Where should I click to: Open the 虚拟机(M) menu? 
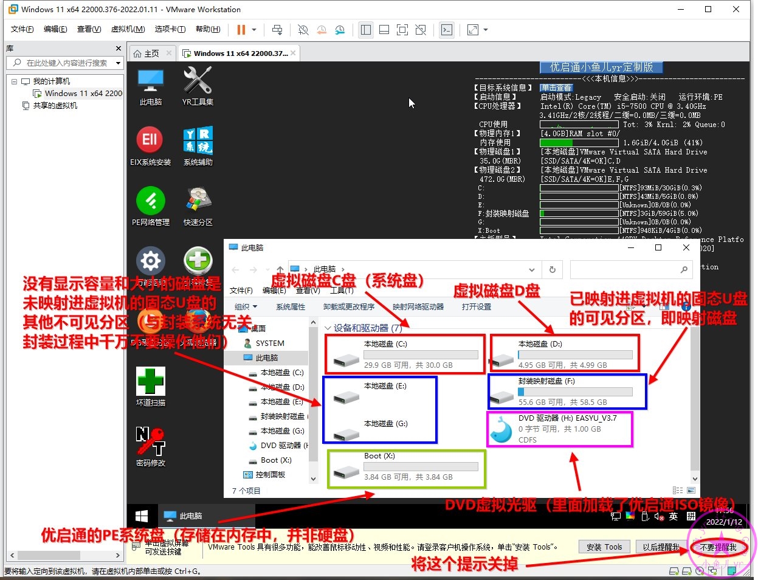128,29
